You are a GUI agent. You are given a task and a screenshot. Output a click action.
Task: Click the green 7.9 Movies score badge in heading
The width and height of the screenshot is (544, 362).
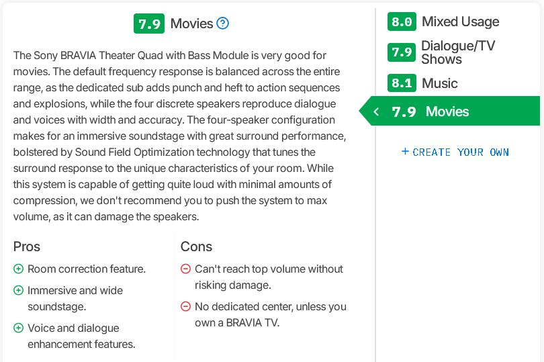[149, 24]
